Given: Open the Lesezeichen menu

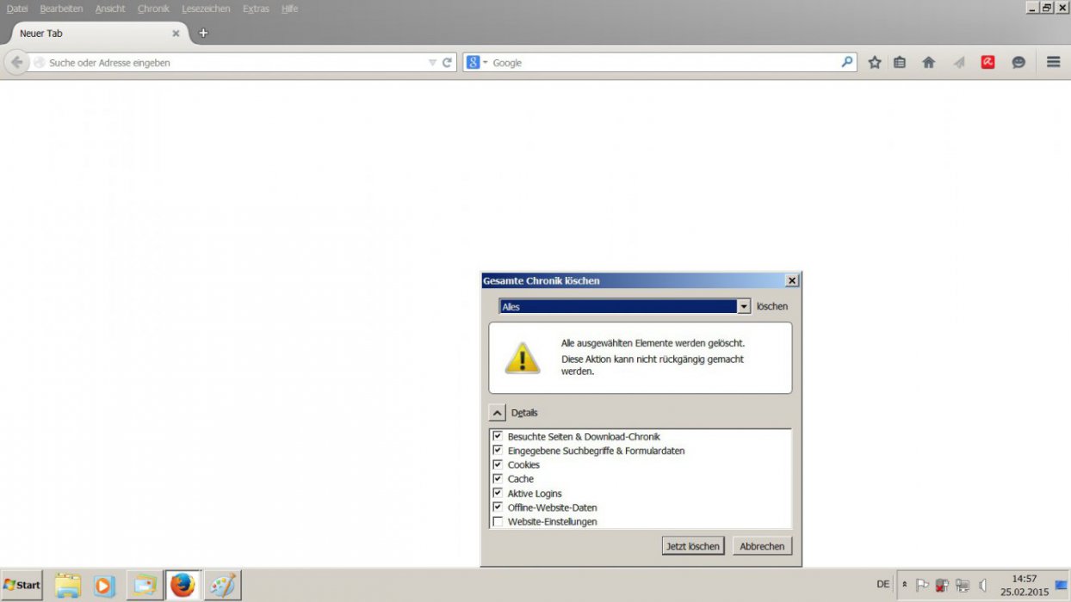Looking at the screenshot, I should click(206, 9).
